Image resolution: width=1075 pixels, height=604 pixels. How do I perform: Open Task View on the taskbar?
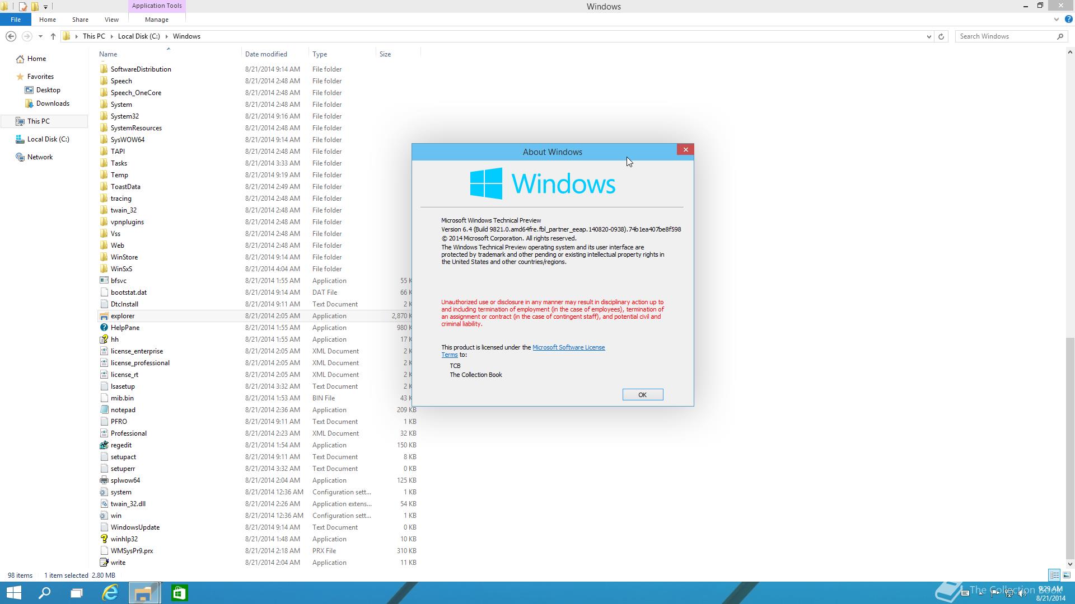[77, 593]
